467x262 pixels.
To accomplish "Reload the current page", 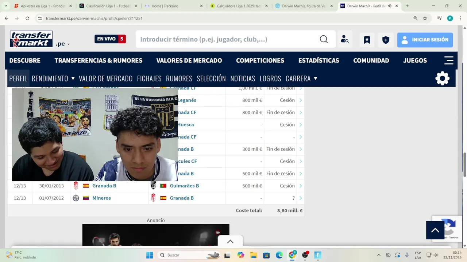I will tap(27, 18).
